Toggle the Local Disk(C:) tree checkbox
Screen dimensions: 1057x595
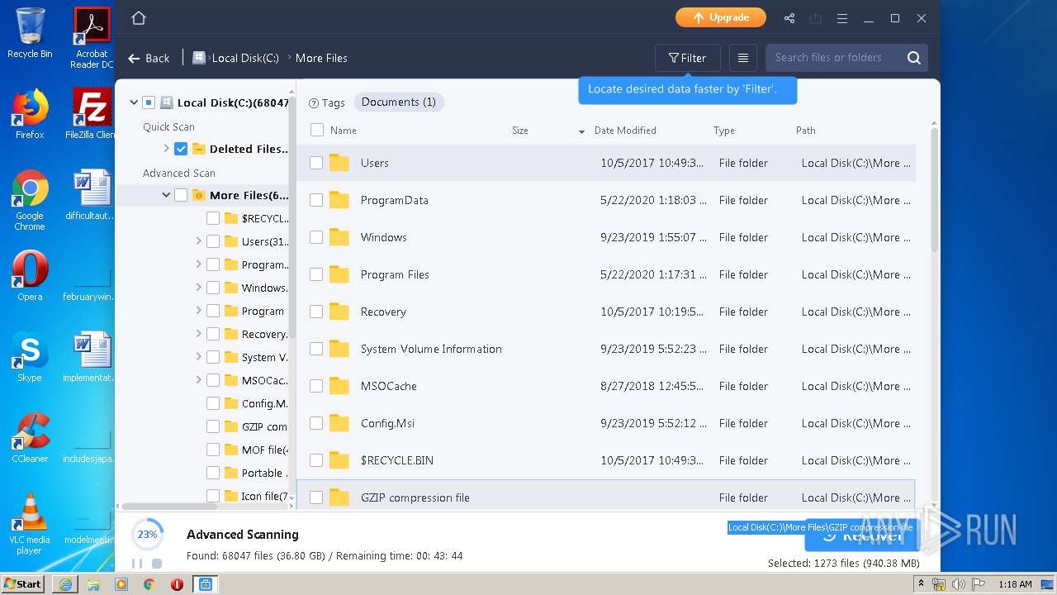[149, 102]
